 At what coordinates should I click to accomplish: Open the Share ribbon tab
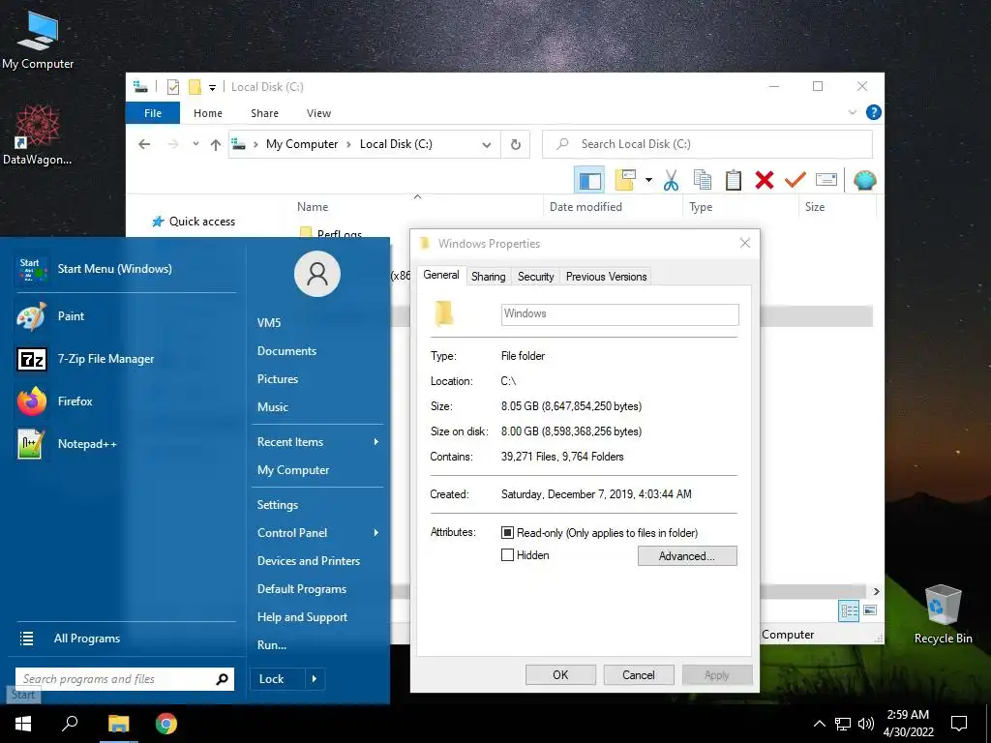(x=264, y=113)
